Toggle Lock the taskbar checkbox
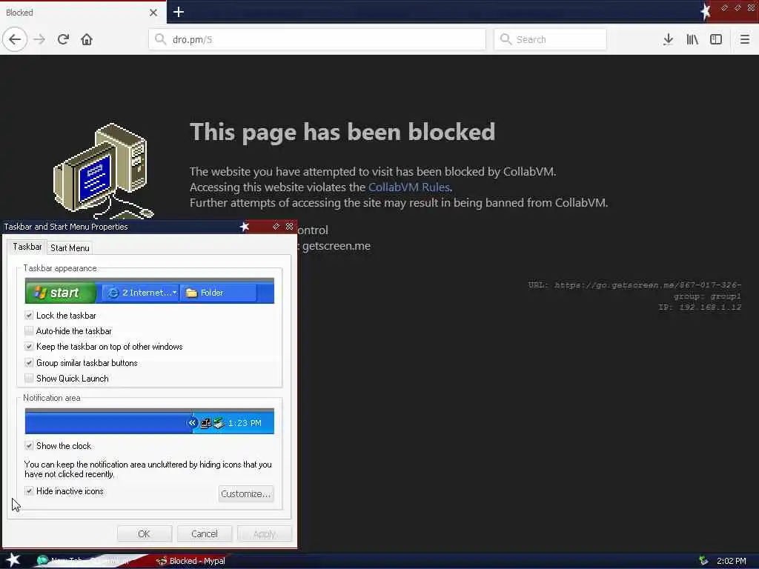This screenshot has width=759, height=569. click(29, 316)
